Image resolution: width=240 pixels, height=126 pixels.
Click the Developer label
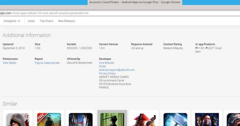tap(105, 59)
